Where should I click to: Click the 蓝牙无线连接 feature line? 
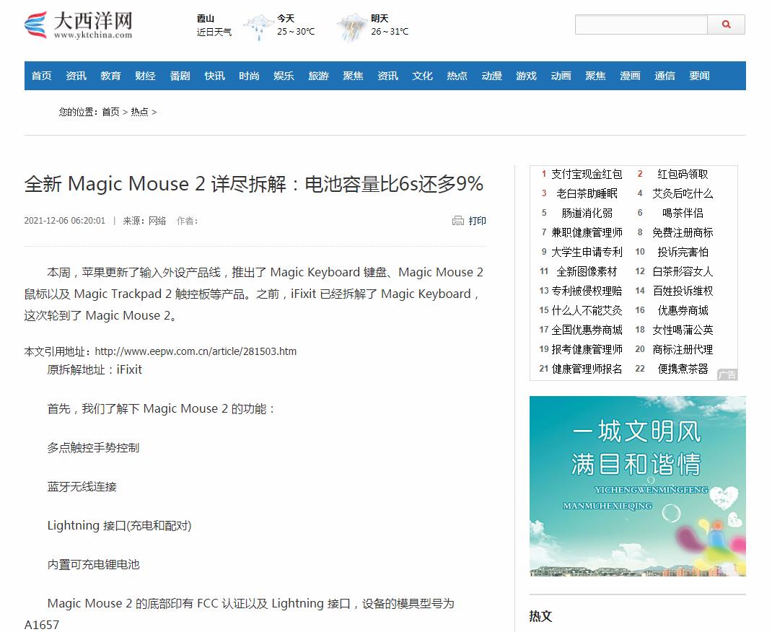[x=82, y=487]
